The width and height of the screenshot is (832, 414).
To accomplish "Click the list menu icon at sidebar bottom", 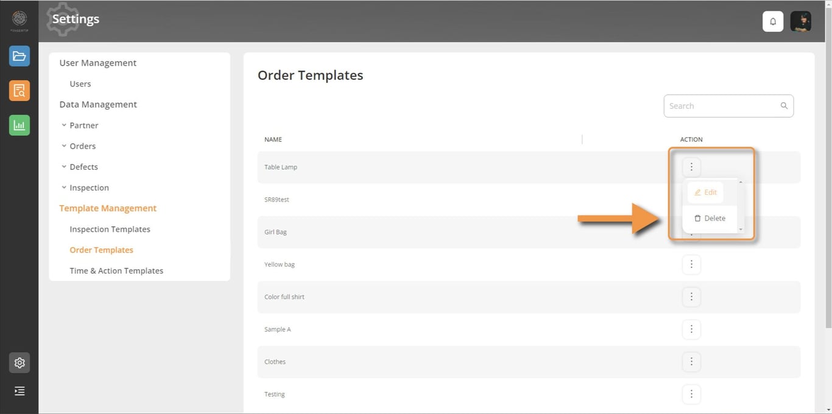I will (19, 391).
